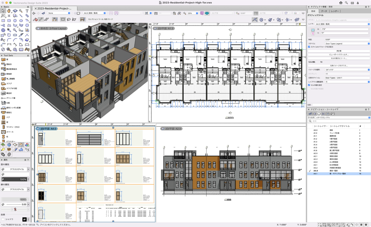Select the Selection arrow tool in Basic palette

tap(3, 11)
